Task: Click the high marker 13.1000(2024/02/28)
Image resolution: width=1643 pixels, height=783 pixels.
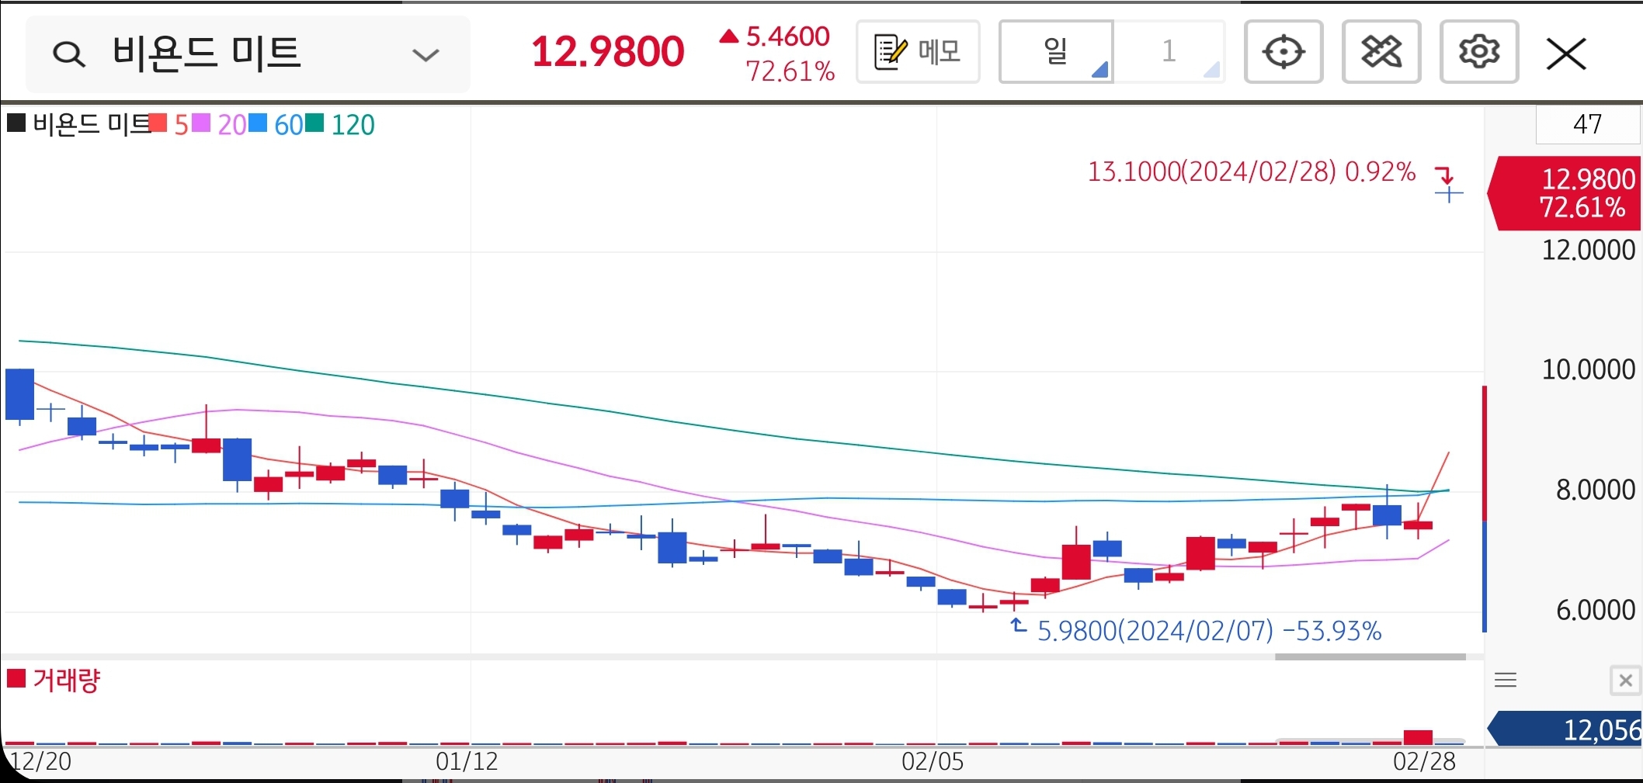Action: [1252, 171]
